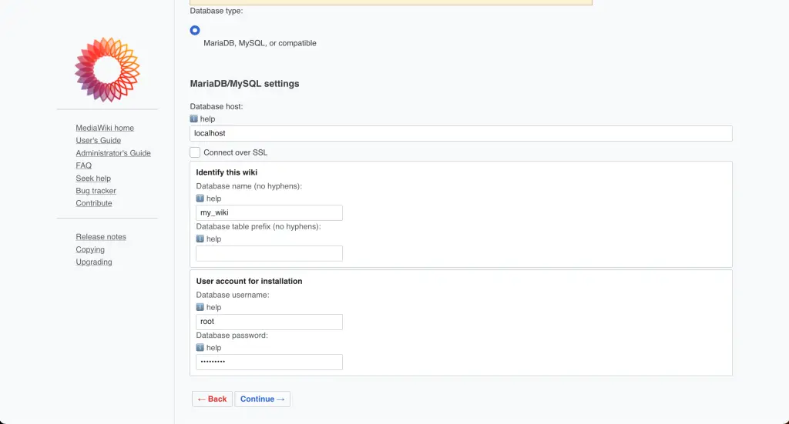Click the Database password field
The width and height of the screenshot is (789, 424).
pyautogui.click(x=269, y=362)
